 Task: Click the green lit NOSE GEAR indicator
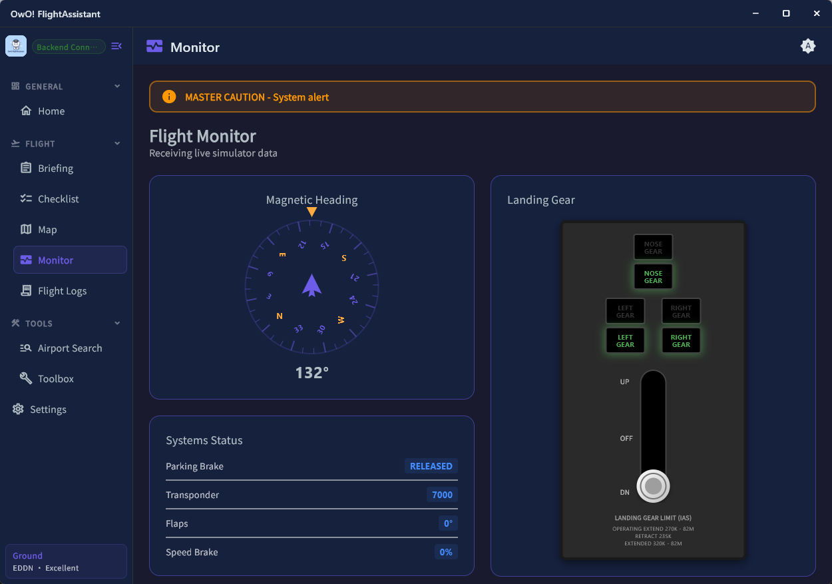653,276
